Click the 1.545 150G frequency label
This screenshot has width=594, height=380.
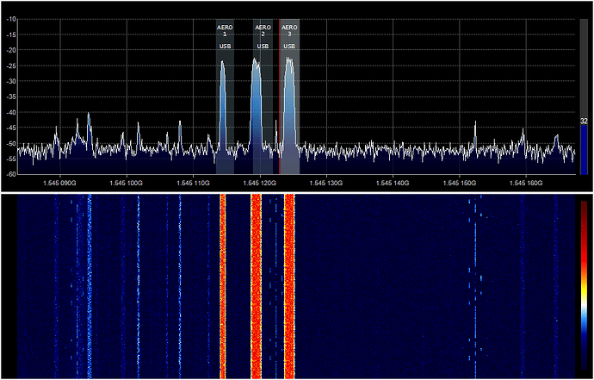460,184
